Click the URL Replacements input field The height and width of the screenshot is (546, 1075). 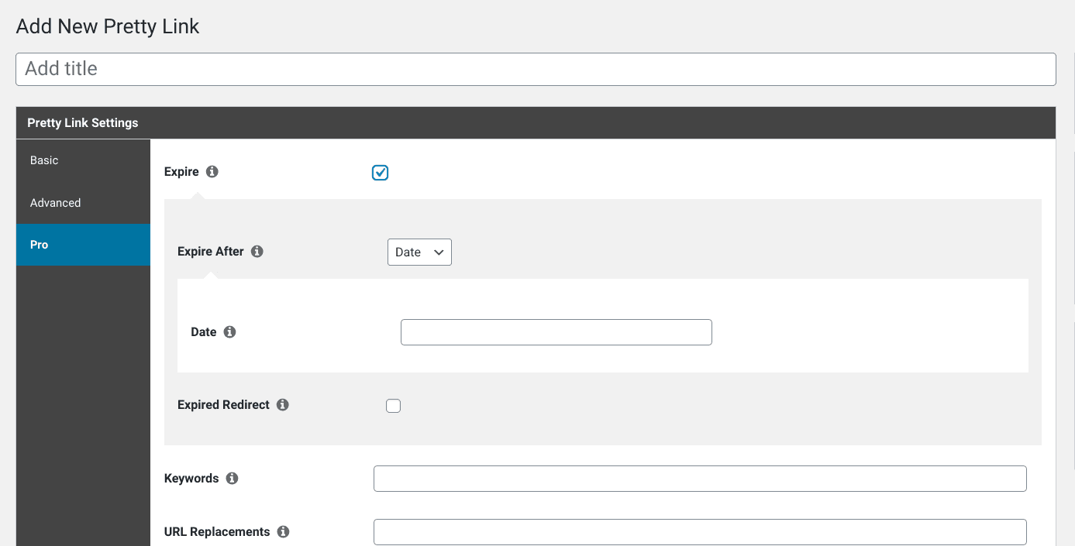click(700, 532)
